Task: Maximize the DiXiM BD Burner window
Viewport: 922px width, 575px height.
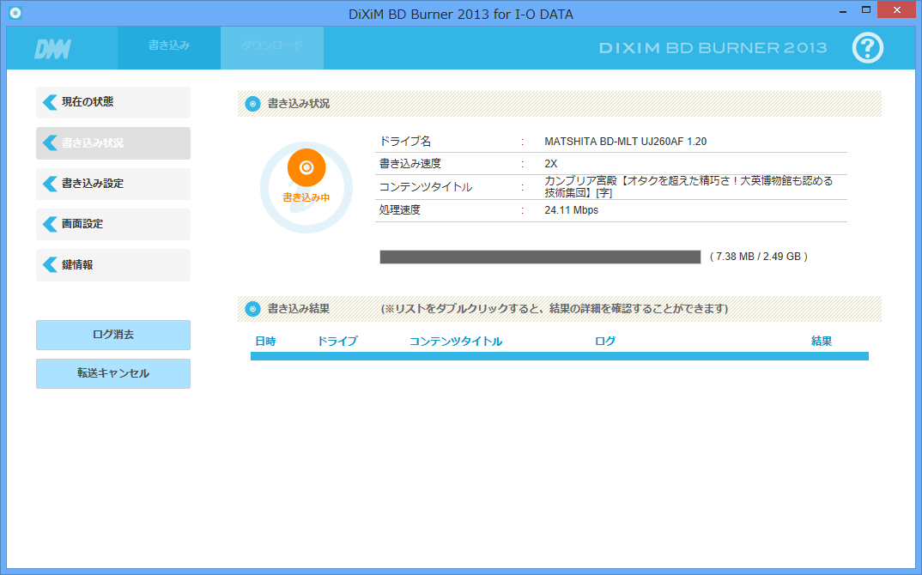Action: 866,10
